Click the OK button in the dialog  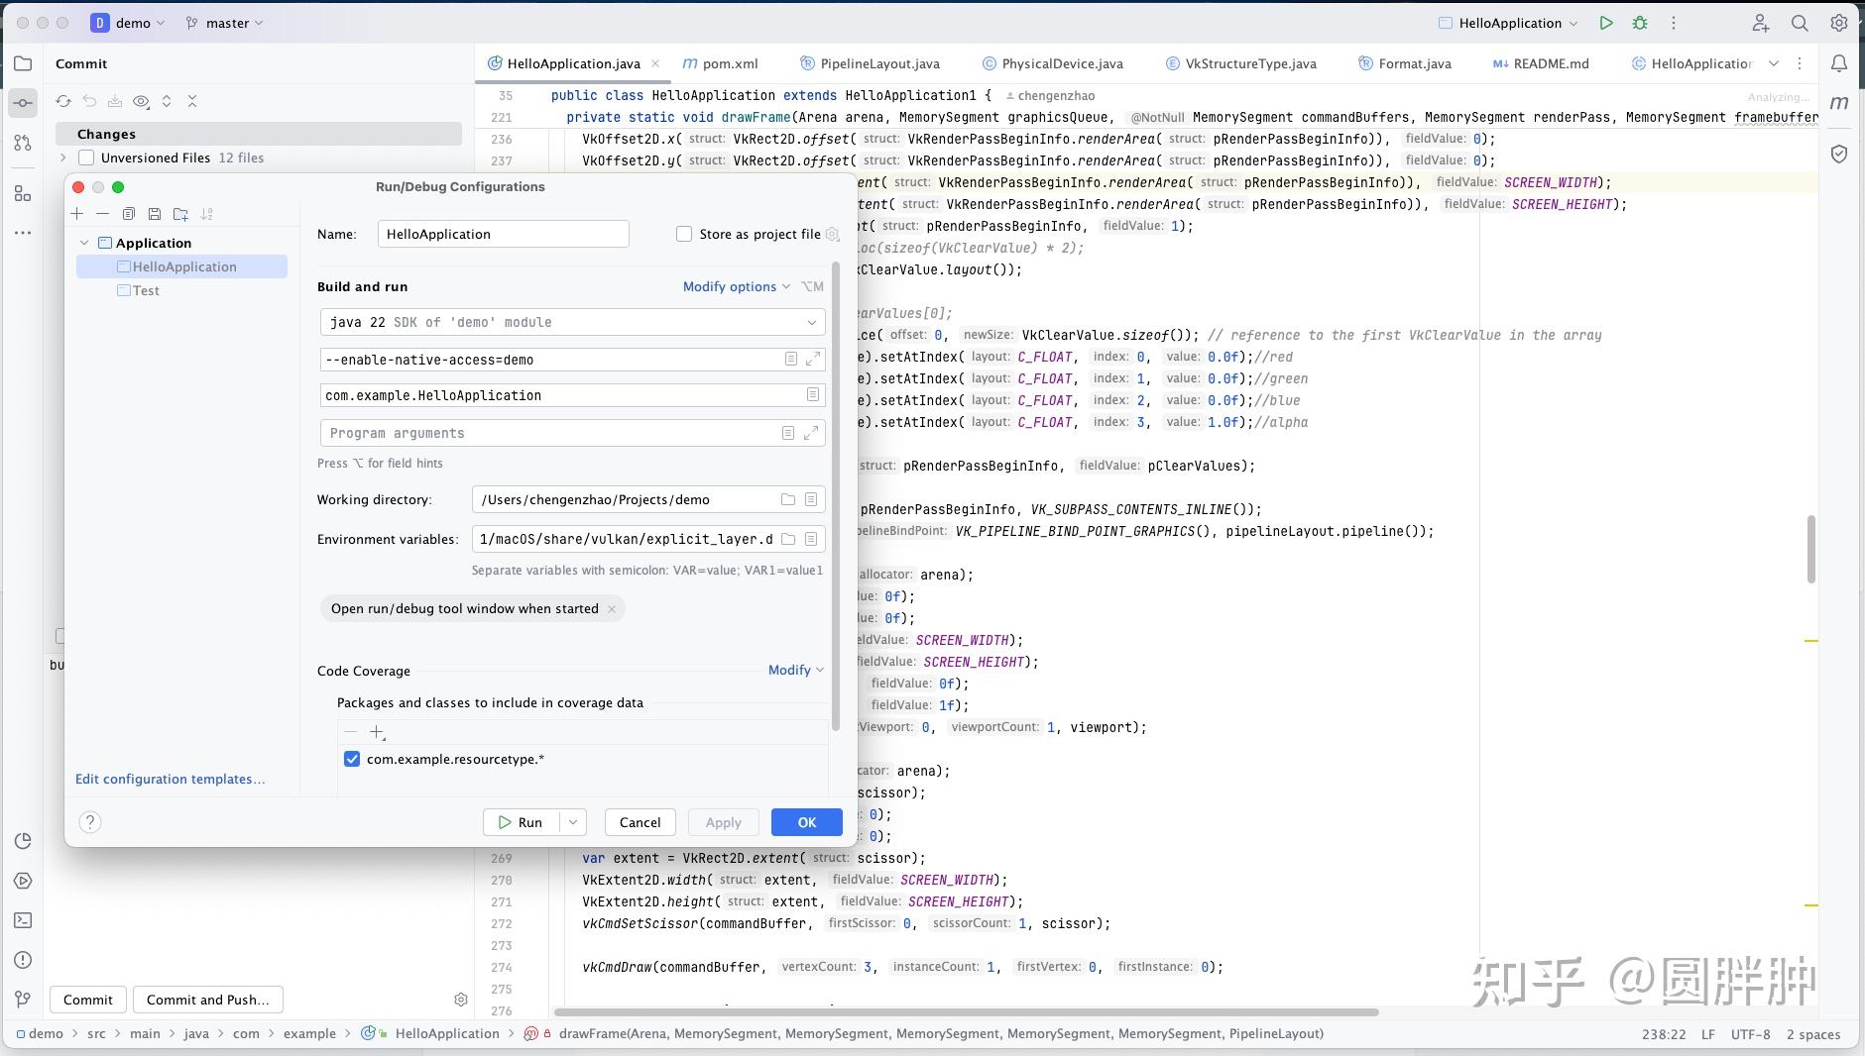pos(806,822)
